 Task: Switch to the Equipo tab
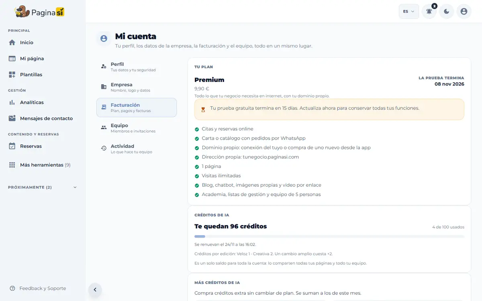pyautogui.click(x=137, y=128)
